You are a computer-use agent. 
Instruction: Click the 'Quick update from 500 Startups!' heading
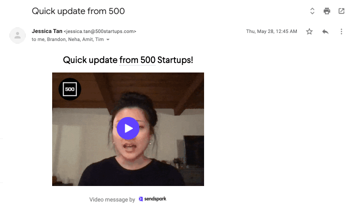[128, 60]
